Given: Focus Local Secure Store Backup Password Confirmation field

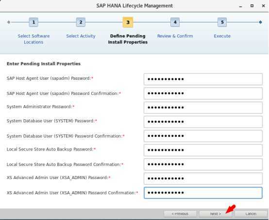Looking at the screenshot, I should (x=203, y=164).
